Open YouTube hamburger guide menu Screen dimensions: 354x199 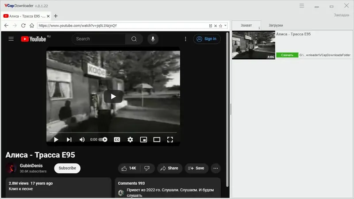click(11, 39)
